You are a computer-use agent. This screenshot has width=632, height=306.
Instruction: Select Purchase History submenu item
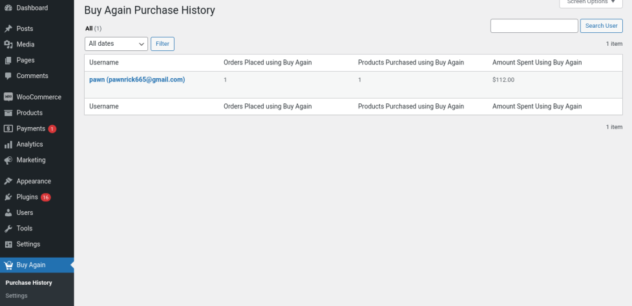click(28, 283)
